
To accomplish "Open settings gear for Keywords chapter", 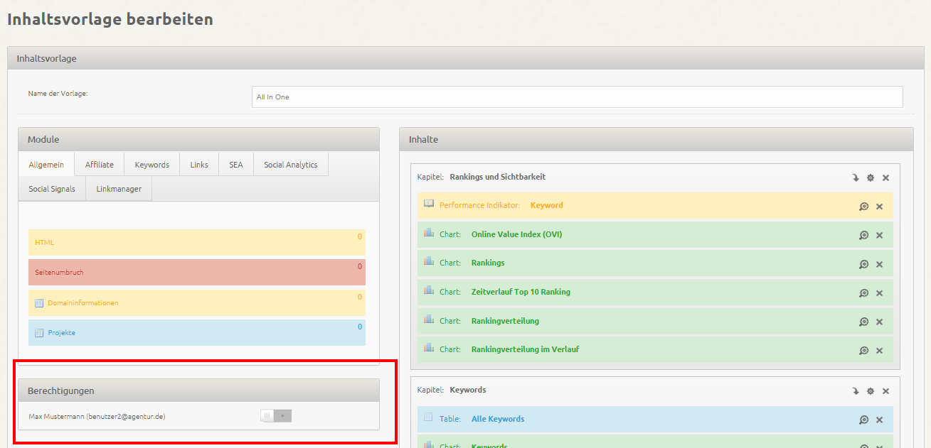I will pos(871,391).
